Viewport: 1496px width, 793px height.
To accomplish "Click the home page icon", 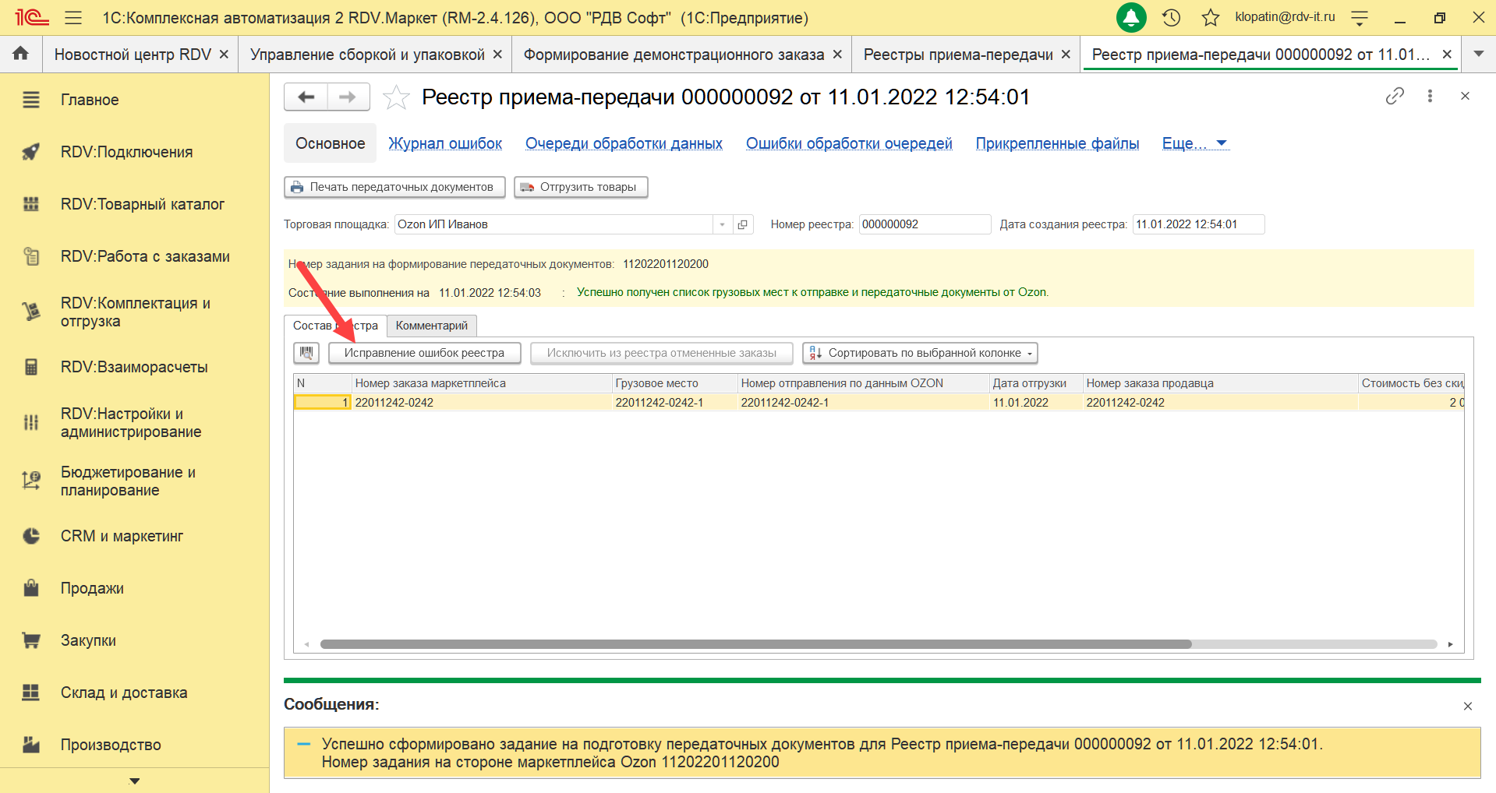I will click(21, 54).
